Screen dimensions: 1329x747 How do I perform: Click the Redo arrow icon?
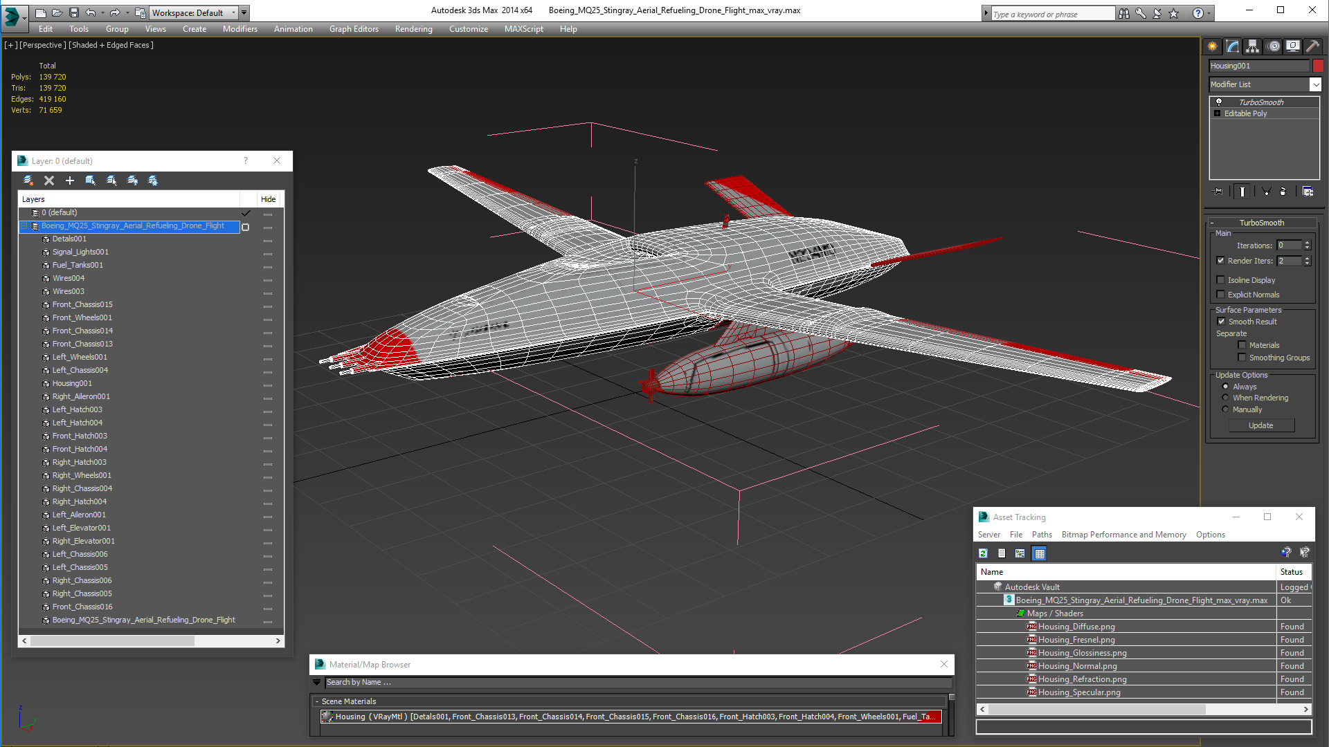click(x=115, y=12)
